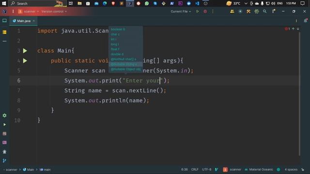Image resolution: width=310 pixels, height=174 pixels.
Task: Click the atom-shaped plugin icon in toolbar
Action: pyautogui.click(x=257, y=12)
